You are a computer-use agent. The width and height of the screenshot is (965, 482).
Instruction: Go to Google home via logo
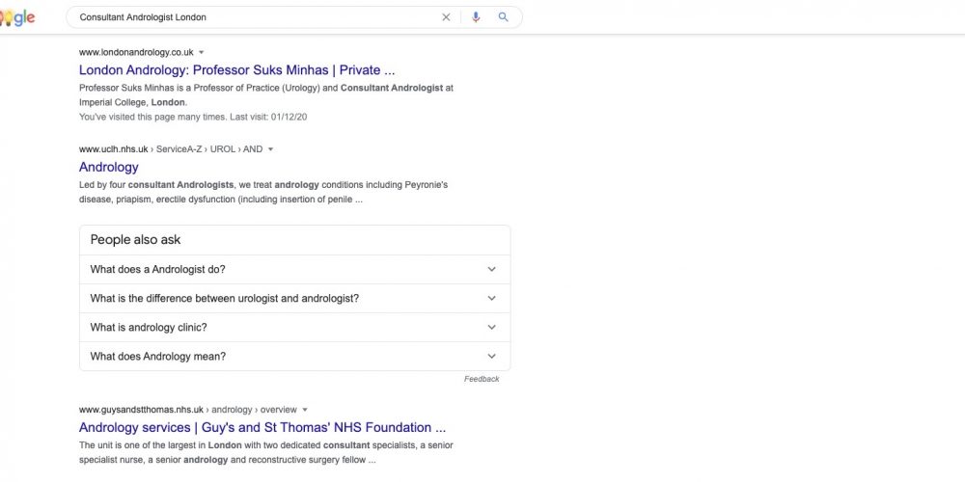tap(17, 17)
